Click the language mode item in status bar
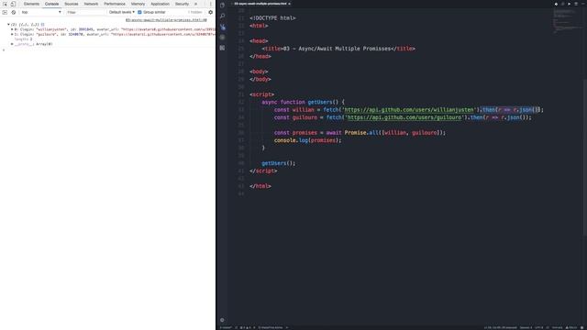 click(557, 327)
